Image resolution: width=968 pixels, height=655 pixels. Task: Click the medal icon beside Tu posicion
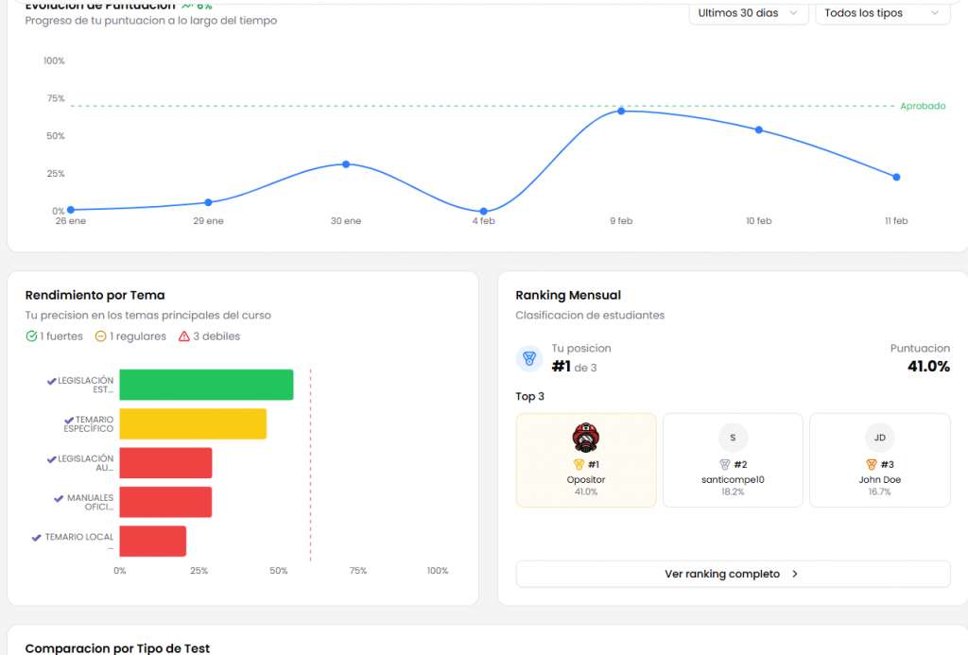pos(529,359)
